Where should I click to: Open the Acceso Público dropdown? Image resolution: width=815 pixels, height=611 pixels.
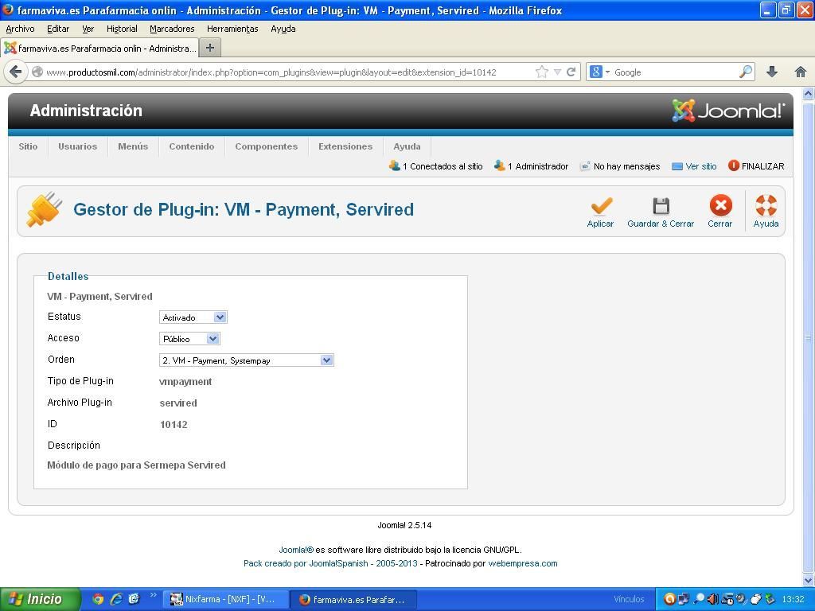click(189, 339)
